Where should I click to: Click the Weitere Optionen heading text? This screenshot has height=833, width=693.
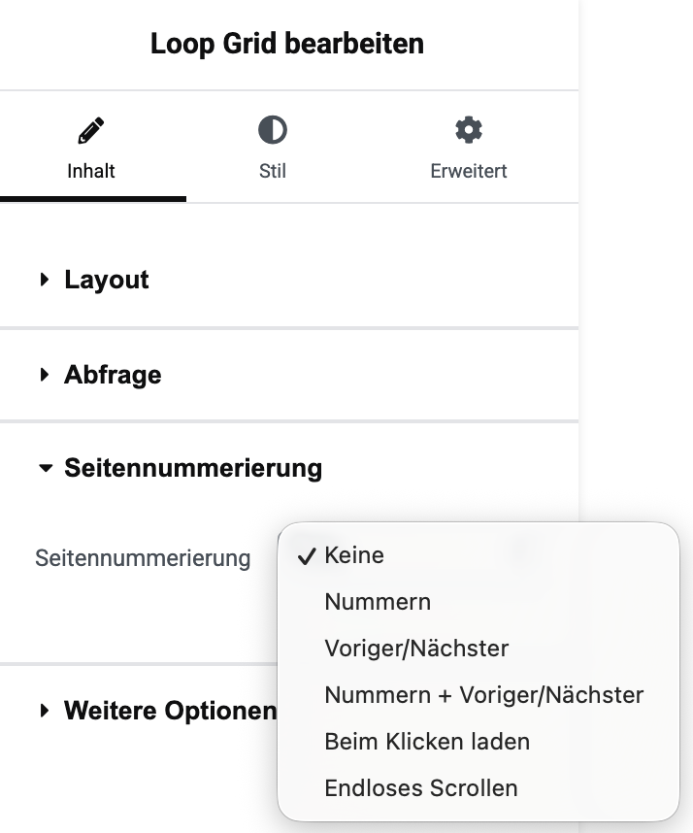click(170, 711)
